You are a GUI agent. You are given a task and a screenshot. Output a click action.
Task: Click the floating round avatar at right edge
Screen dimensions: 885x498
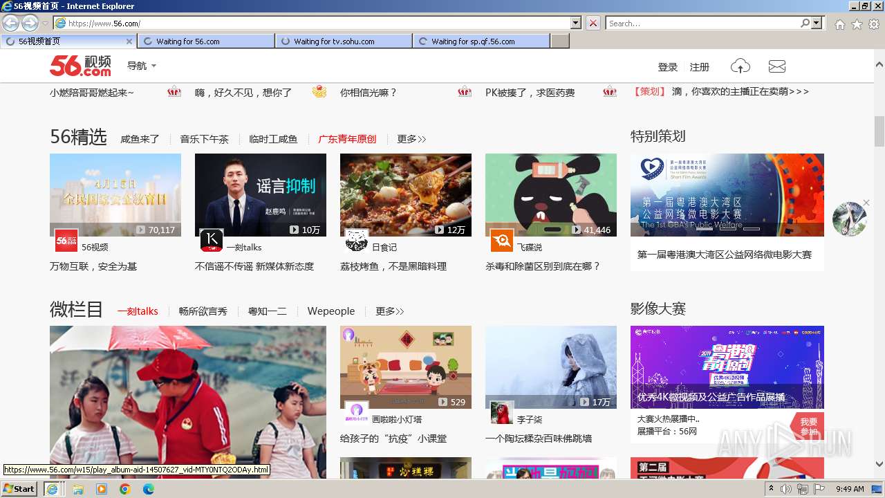pyautogui.click(x=850, y=219)
